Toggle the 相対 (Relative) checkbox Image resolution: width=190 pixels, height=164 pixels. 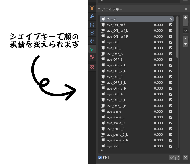[100, 158]
